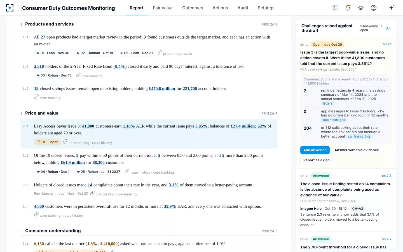The height and width of the screenshot is (252, 403).
Task: Open the Fair value tab
Action: point(163,8)
